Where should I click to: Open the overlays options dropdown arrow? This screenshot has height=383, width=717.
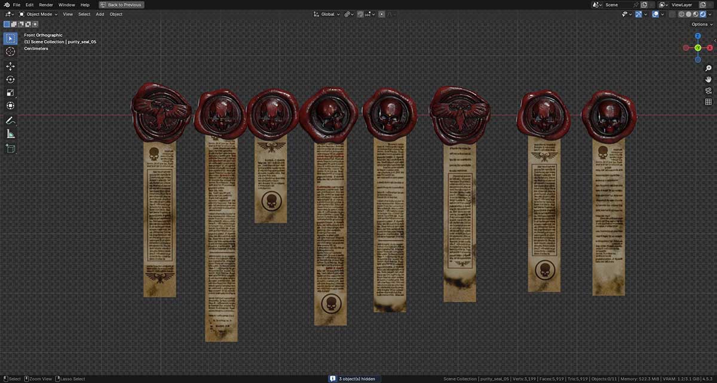click(x=663, y=14)
